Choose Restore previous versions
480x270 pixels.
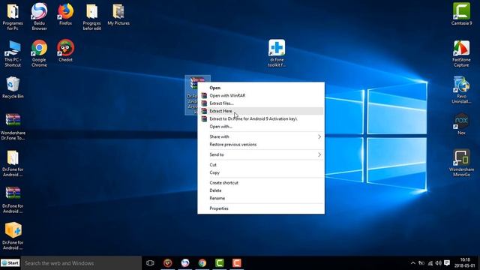[x=261, y=145]
